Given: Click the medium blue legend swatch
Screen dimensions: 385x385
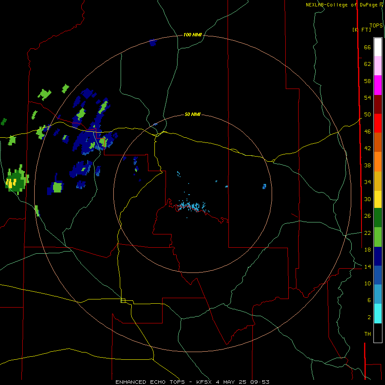Looking at the screenshot, I should coord(378,275).
